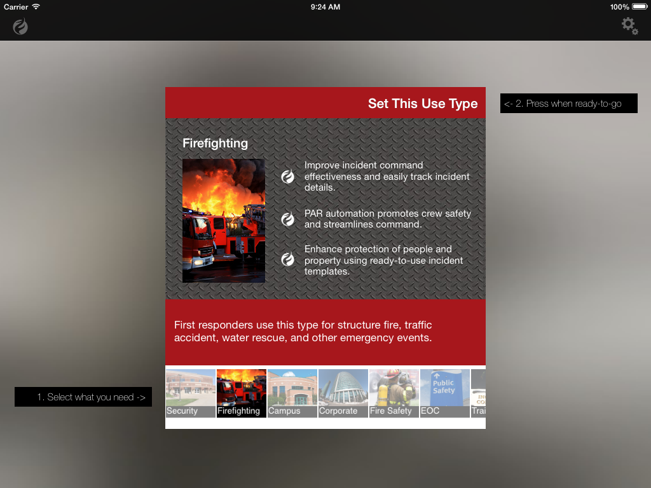Select the EOC Public Safety thumbnail
Screen dimensions: 651x488
pyautogui.click(x=444, y=393)
